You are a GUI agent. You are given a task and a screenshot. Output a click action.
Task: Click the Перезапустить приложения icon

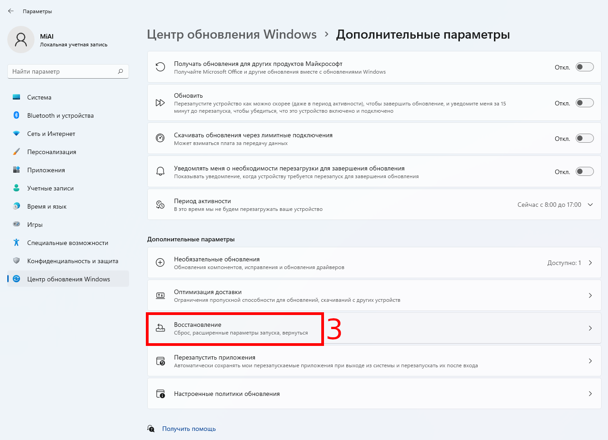tap(160, 361)
